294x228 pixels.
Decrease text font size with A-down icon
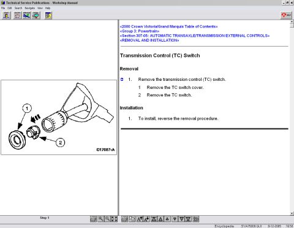[x=146, y=219]
